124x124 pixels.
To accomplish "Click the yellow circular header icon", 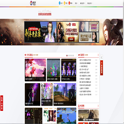I will point(64,3).
